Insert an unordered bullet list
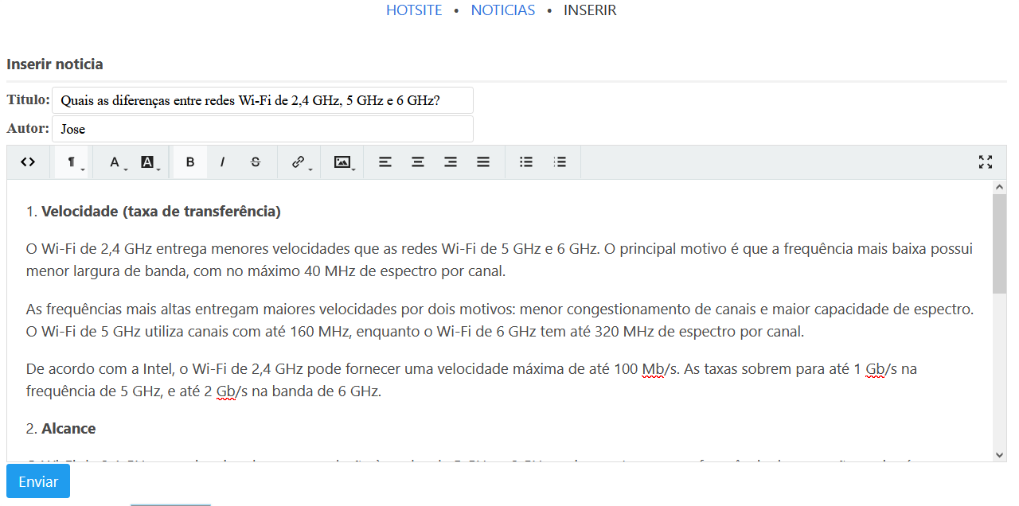Viewport: 1019px width, 506px height. [x=526, y=162]
